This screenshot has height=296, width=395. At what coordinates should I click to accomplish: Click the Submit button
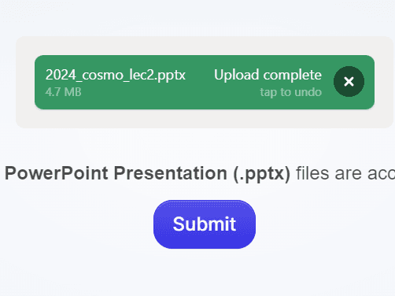click(x=205, y=224)
